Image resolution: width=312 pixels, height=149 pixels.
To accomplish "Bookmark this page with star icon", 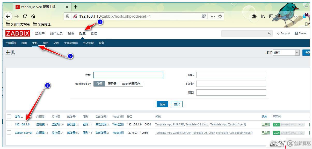I will [x=220, y=16].
